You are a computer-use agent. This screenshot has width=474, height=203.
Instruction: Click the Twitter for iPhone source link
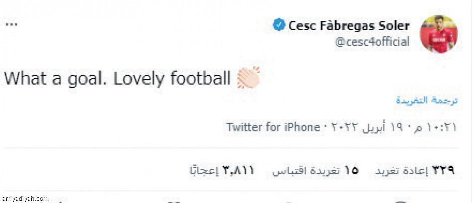pyautogui.click(x=273, y=127)
